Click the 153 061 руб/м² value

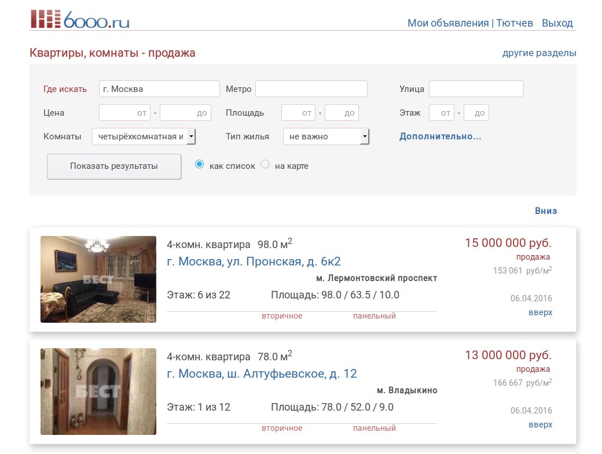[x=523, y=270]
